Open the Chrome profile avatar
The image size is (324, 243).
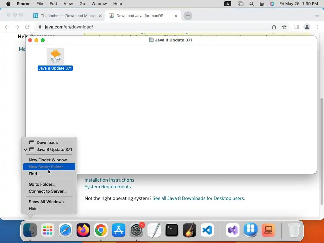click(307, 27)
